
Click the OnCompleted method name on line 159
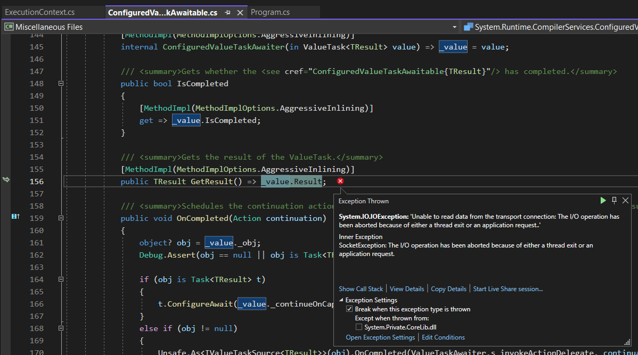202,218
